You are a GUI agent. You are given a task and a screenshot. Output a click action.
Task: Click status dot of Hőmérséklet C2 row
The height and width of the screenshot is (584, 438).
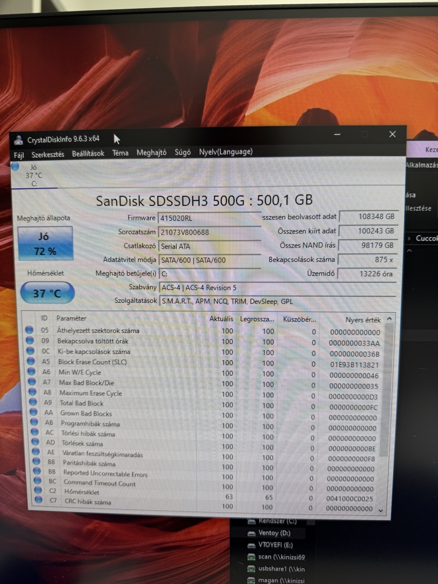pos(38,490)
